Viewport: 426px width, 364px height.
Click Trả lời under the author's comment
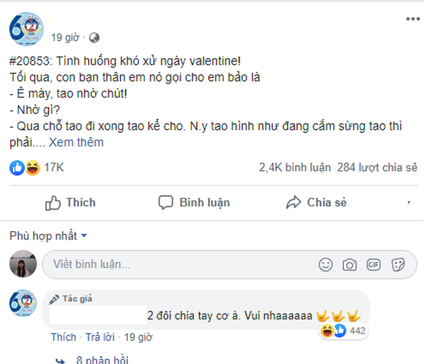(x=99, y=337)
